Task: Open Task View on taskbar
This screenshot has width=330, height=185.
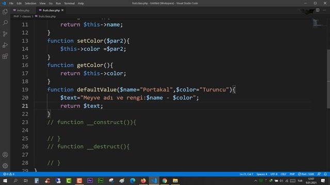Action: (26, 180)
